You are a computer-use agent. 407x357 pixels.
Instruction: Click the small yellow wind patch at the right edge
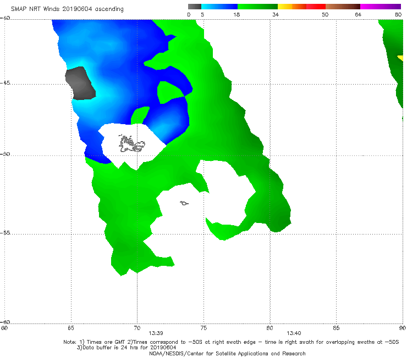[x=400, y=58]
